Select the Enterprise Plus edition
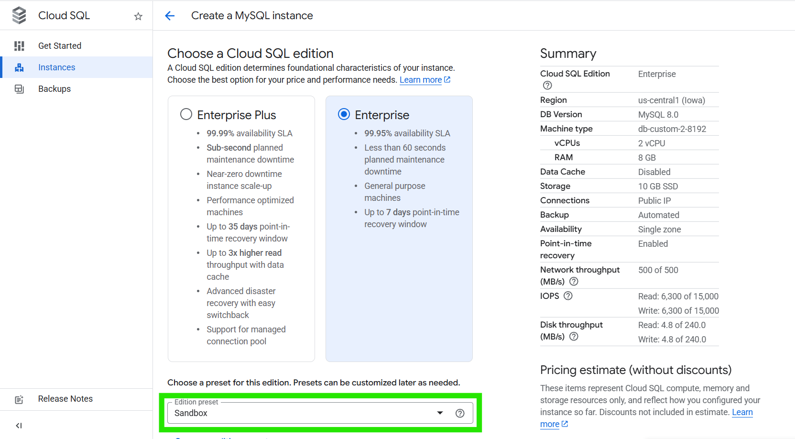795x439 pixels. pyautogui.click(x=186, y=114)
